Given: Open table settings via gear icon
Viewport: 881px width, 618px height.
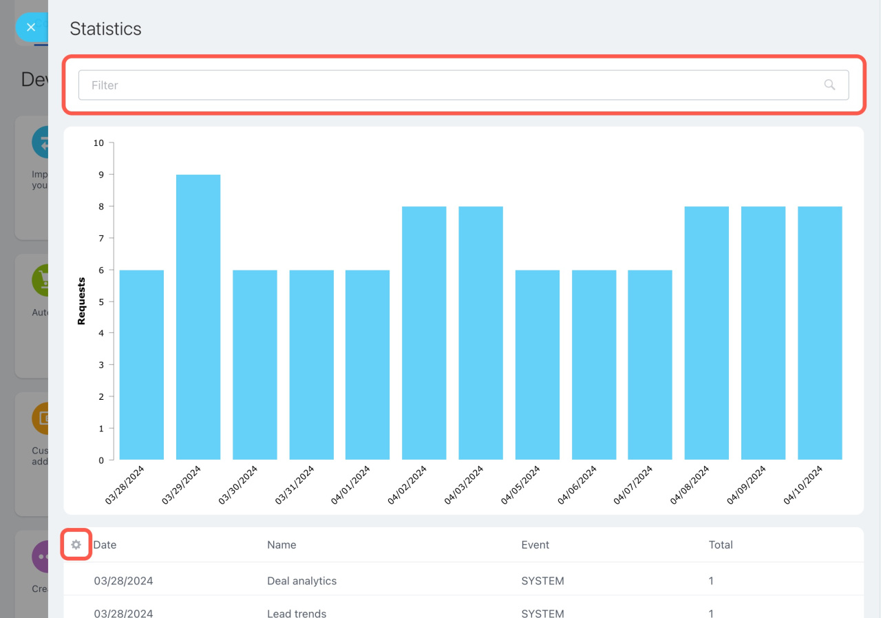Looking at the screenshot, I should [x=76, y=544].
